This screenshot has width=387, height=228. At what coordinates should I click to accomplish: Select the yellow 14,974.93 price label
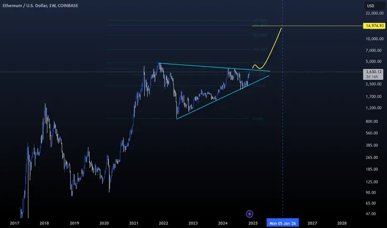[x=374, y=26]
